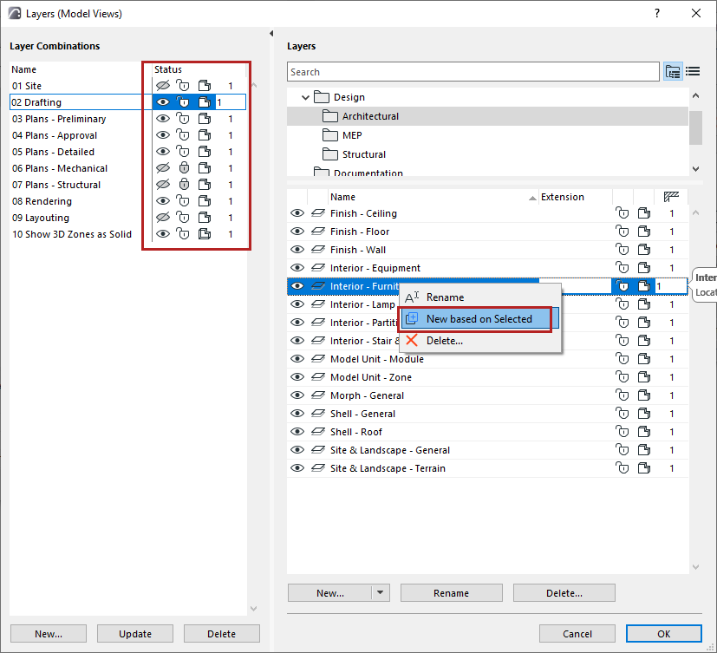
Task: Select the Shell - General layer
Action: point(487,414)
